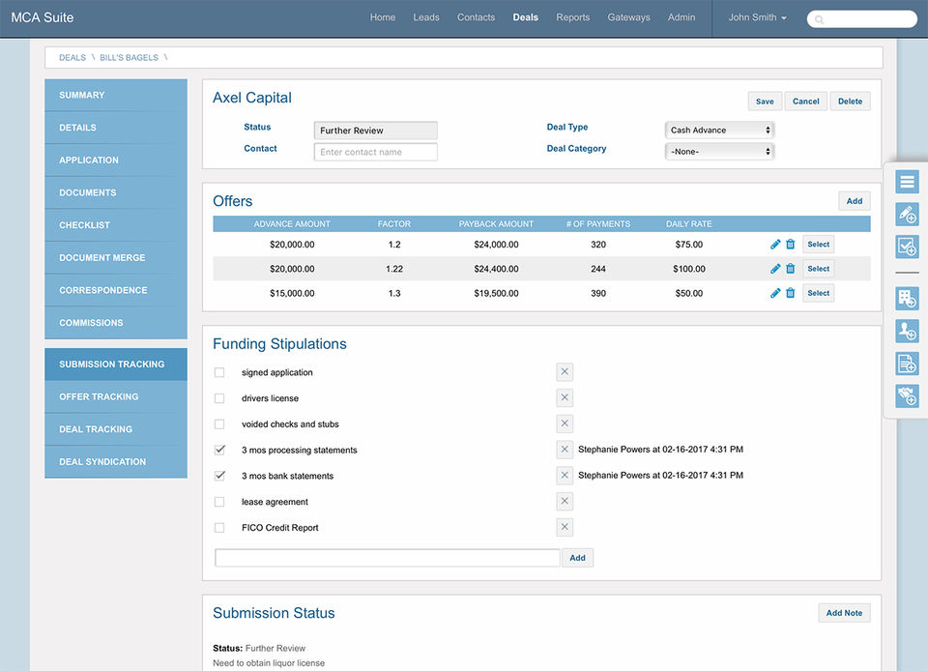Open the Offer Tracking sidebar tab
This screenshot has height=671, width=928.
click(x=116, y=397)
